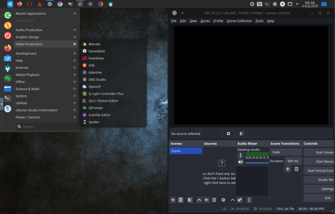Click the Settings button in Controls
The width and height of the screenshot is (335, 214).
point(319,189)
